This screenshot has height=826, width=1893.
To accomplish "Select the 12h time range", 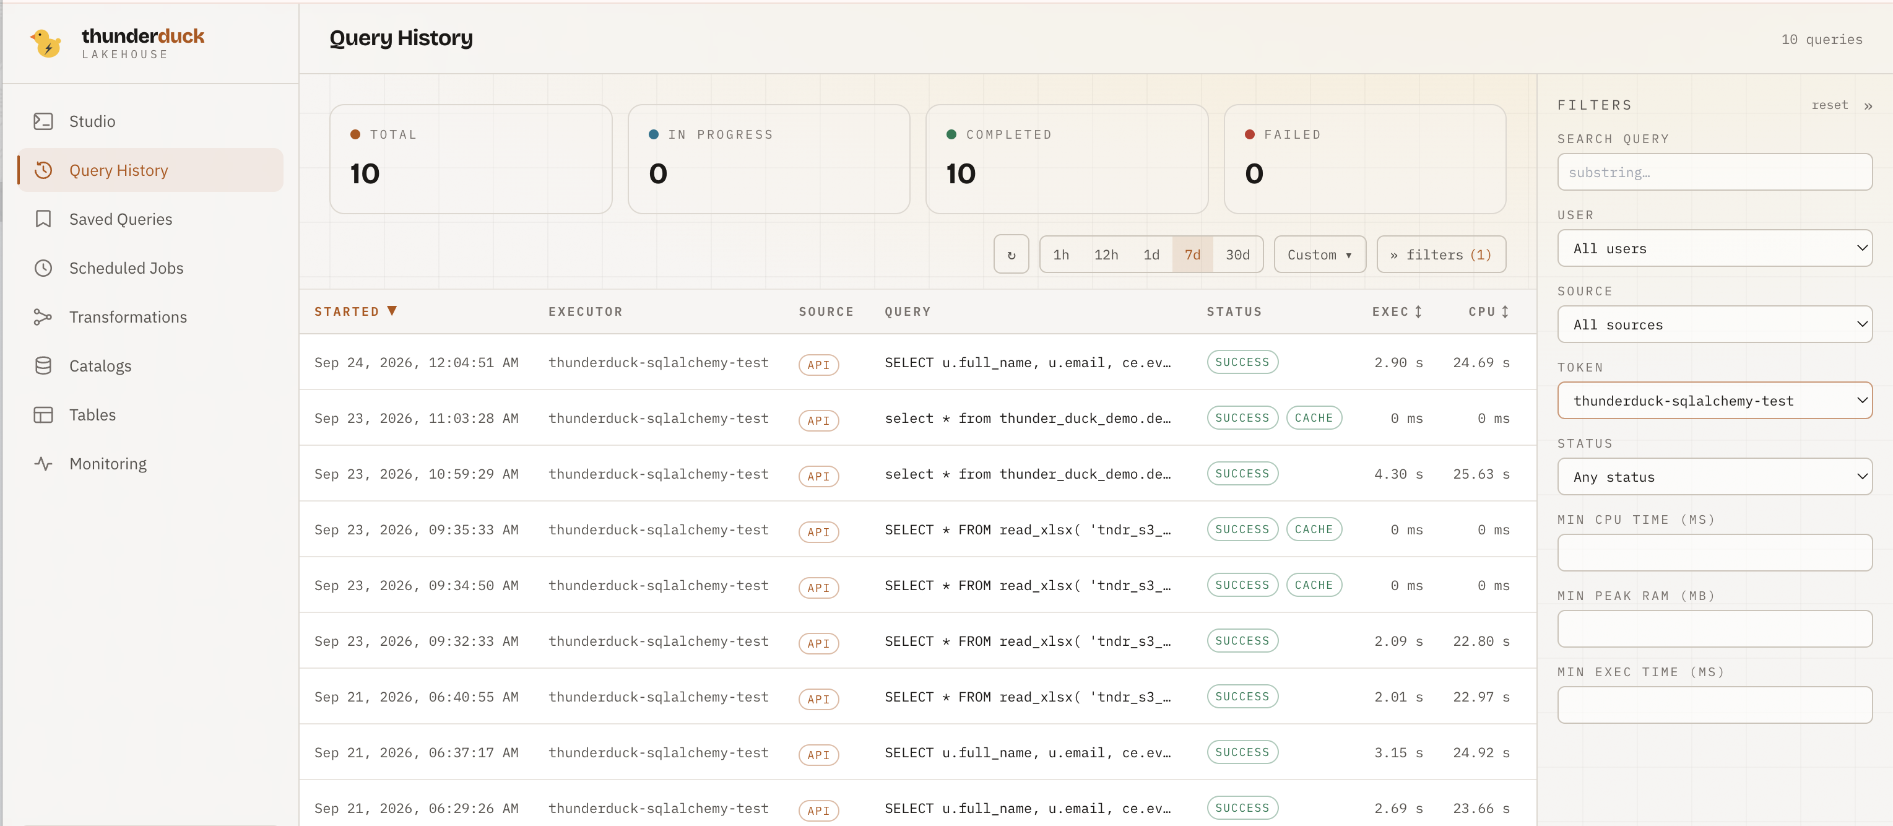I will [x=1106, y=254].
